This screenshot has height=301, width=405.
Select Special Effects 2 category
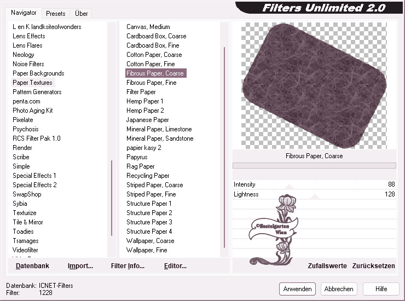(34, 185)
